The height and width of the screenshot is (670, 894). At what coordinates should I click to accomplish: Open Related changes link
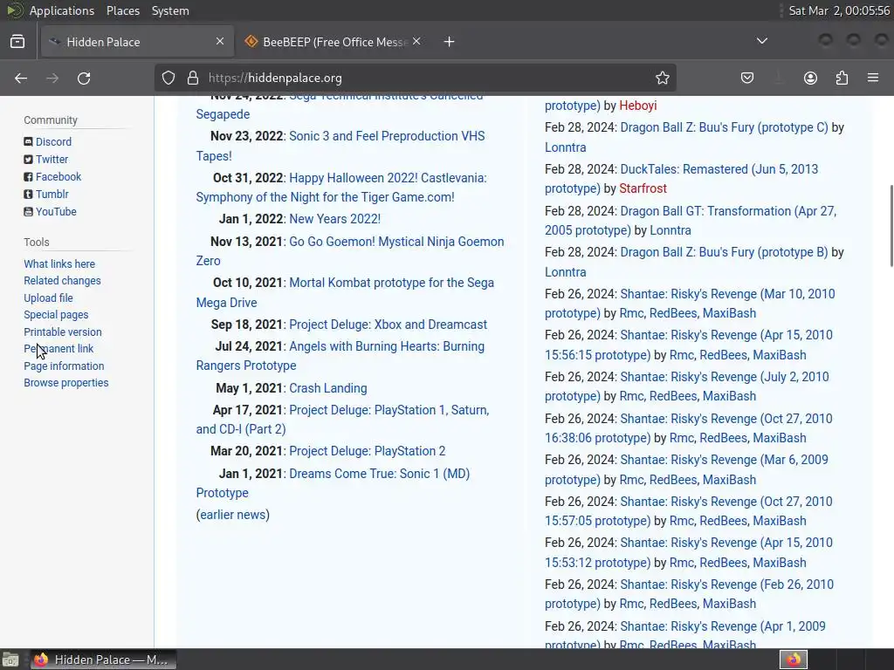tap(62, 280)
